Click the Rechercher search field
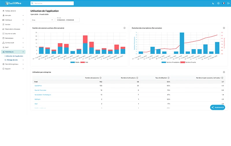 tap(52, 3)
